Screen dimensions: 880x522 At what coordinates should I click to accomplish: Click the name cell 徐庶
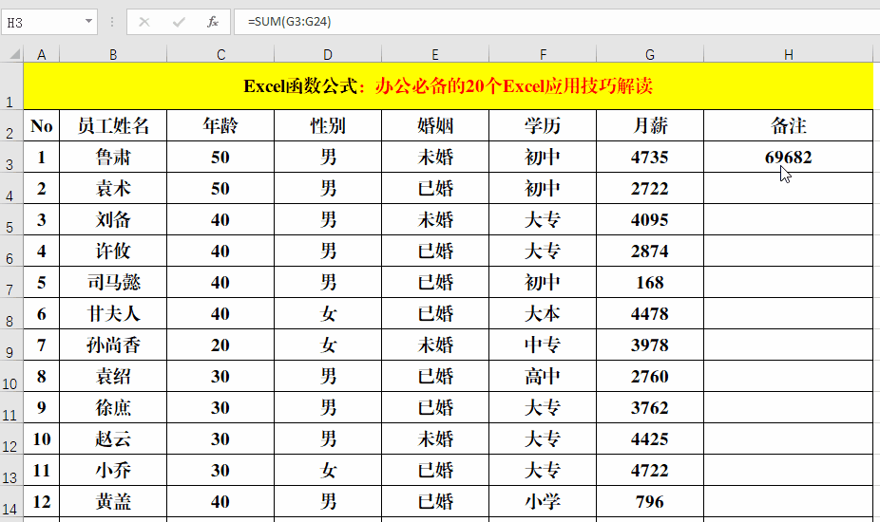tap(113, 407)
